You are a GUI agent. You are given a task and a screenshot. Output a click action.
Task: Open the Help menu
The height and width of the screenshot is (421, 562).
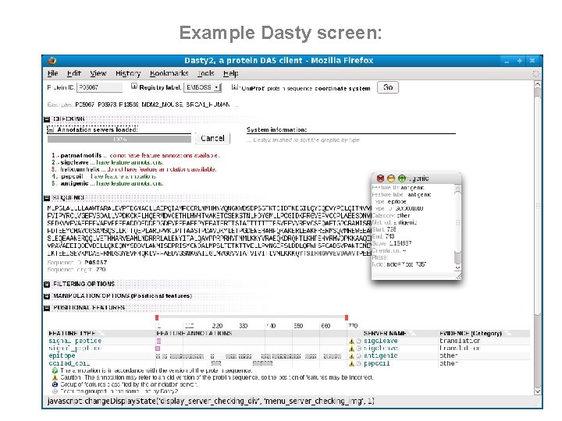(x=230, y=73)
